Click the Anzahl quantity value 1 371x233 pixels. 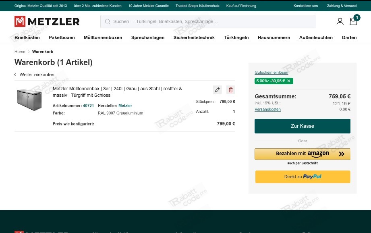click(234, 112)
